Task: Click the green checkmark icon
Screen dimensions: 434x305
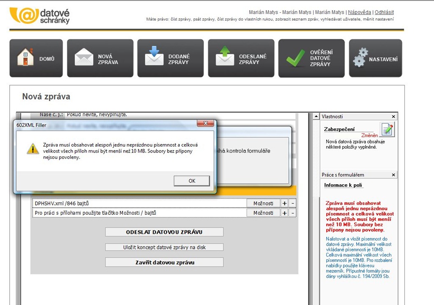Action: [295, 58]
